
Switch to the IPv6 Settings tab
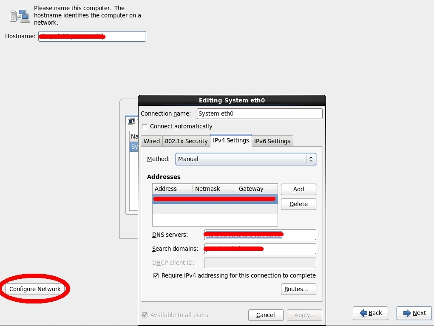pos(272,141)
